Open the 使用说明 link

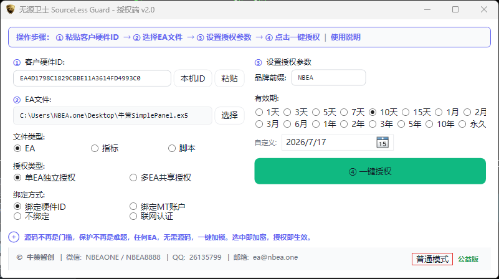click(x=346, y=37)
